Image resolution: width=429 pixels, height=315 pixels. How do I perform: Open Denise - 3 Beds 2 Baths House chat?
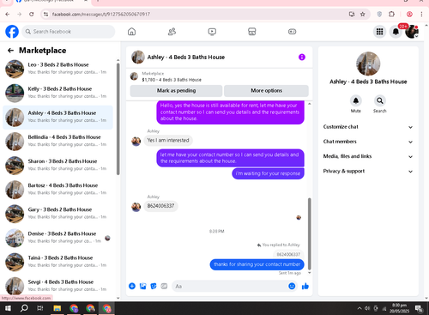[x=57, y=238]
